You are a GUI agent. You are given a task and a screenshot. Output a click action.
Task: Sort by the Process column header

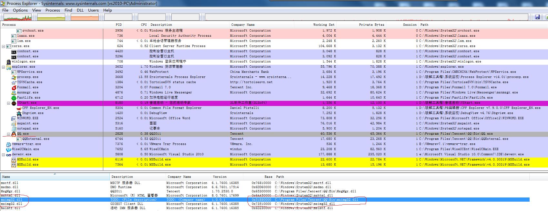click(x=52, y=25)
